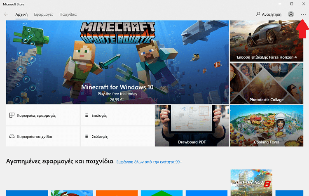Open the Cooking Fever tile
Viewport: 309px width, 196px height.
[267, 126]
